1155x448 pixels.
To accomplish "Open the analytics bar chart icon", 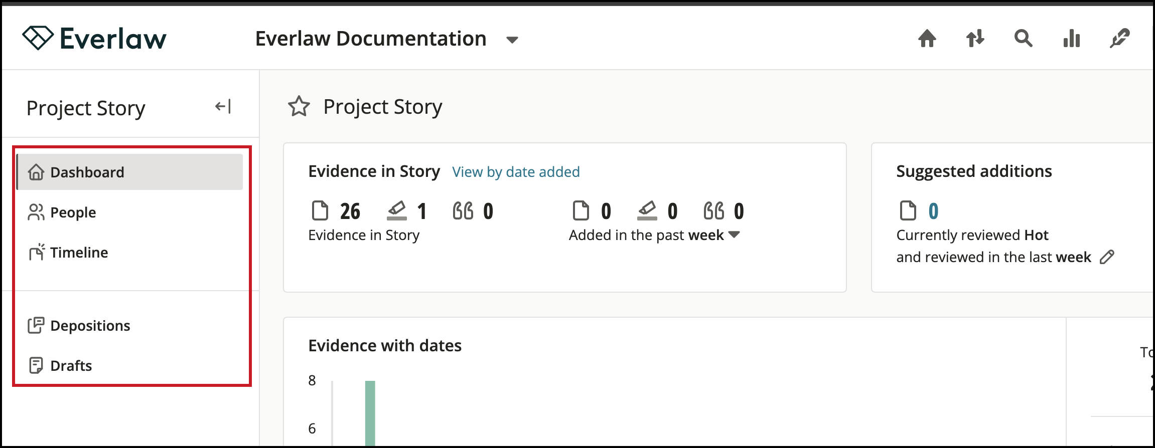I will pyautogui.click(x=1071, y=38).
